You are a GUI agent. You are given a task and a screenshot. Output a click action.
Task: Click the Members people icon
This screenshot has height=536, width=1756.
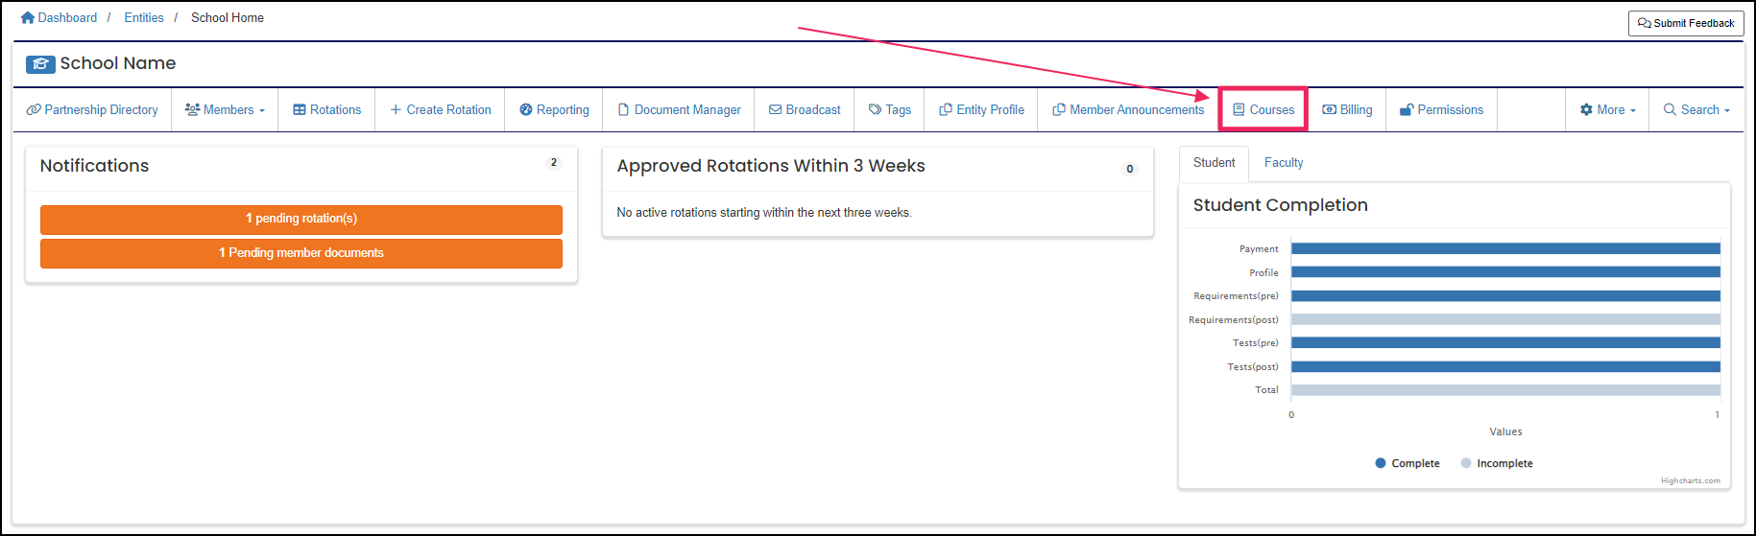pos(192,109)
